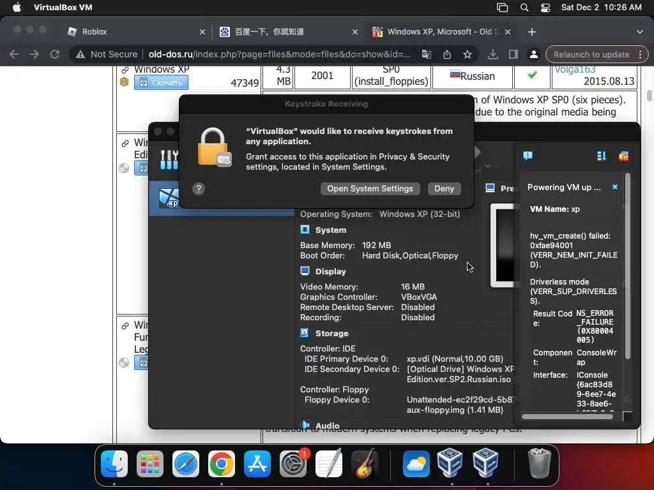Open TextEdit from the dock
Image resolution: width=654 pixels, height=490 pixels.
click(329, 464)
